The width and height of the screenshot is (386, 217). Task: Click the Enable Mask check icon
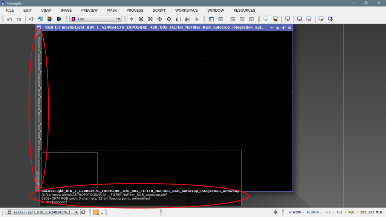point(242,19)
